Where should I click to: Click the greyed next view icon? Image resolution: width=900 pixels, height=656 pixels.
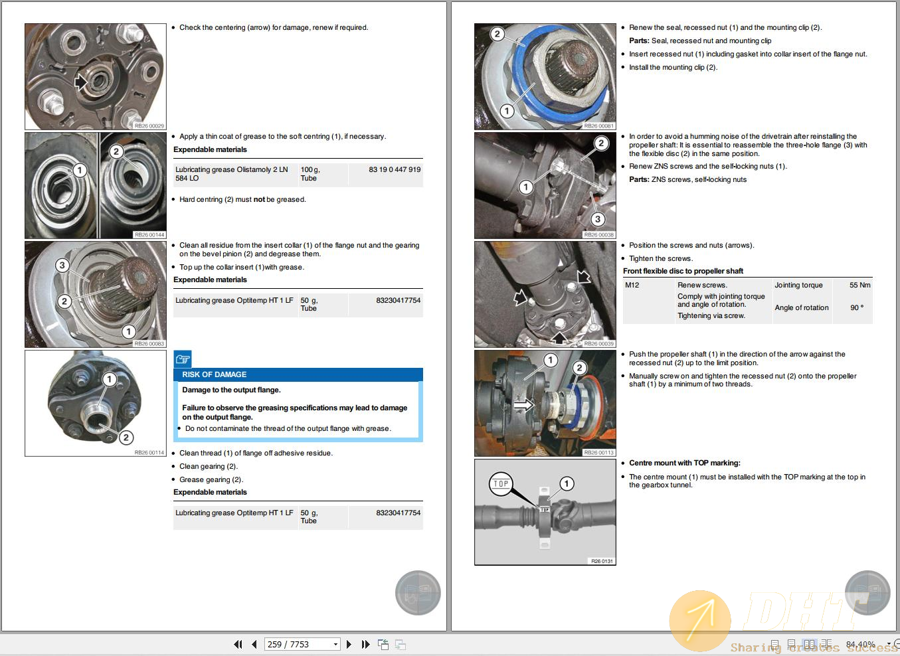pos(400,644)
